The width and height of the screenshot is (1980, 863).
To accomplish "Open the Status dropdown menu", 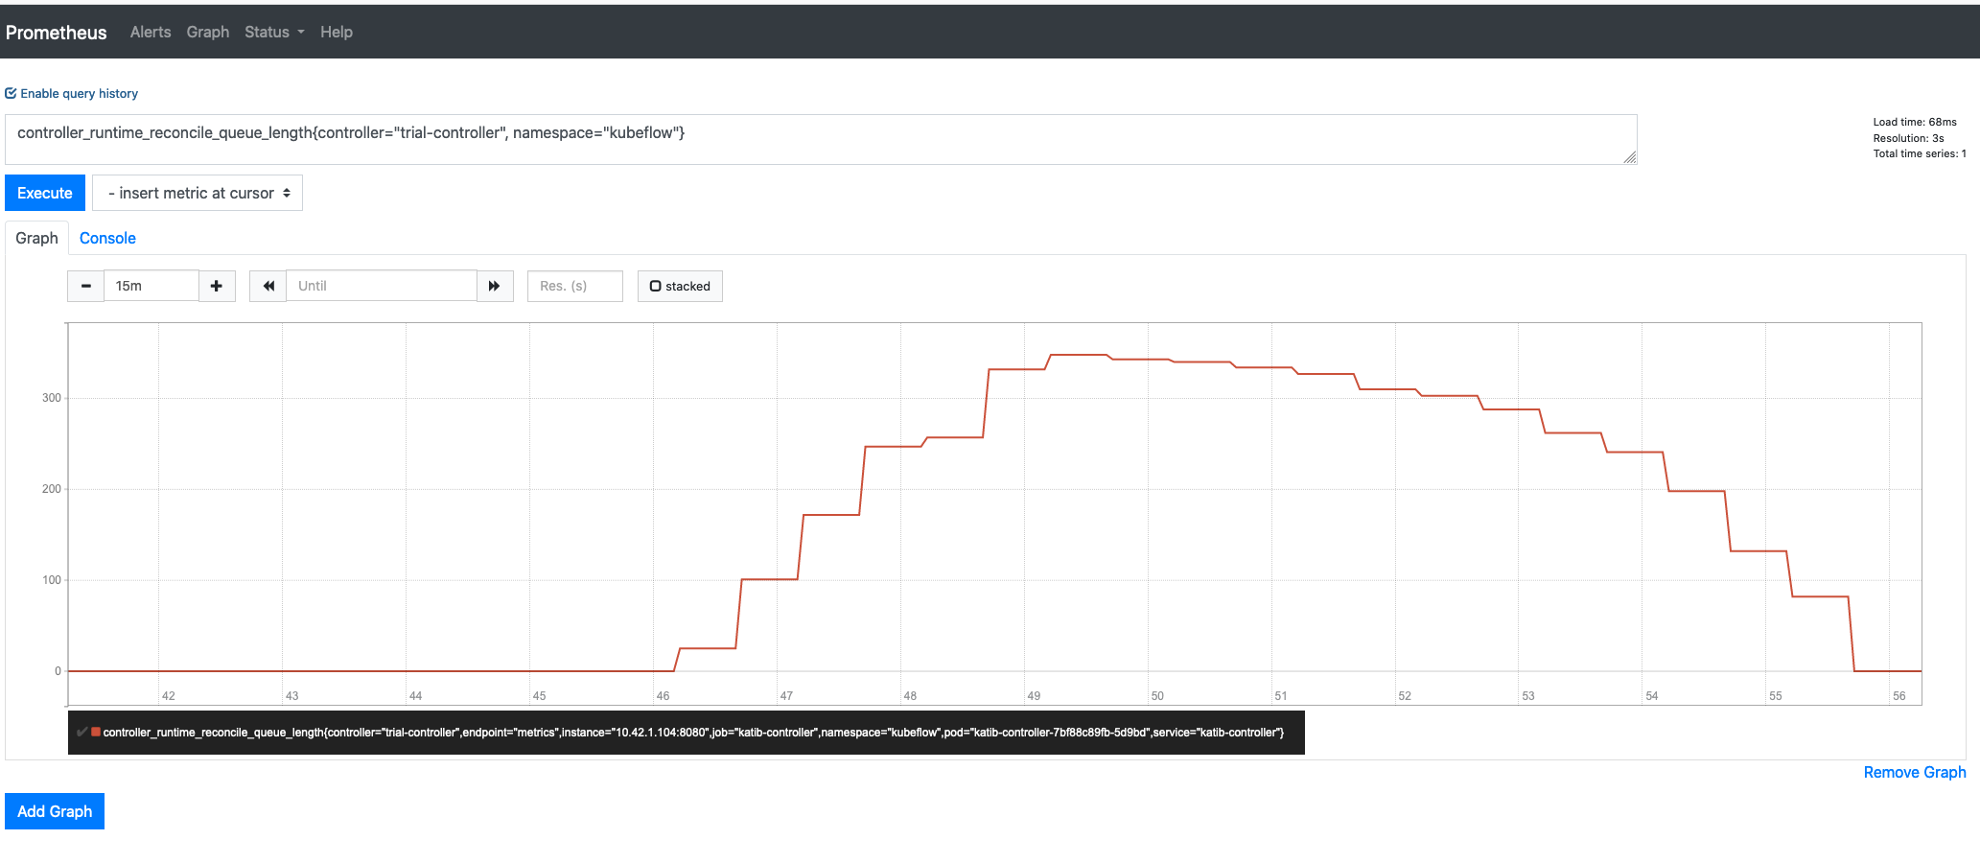I will 273,32.
